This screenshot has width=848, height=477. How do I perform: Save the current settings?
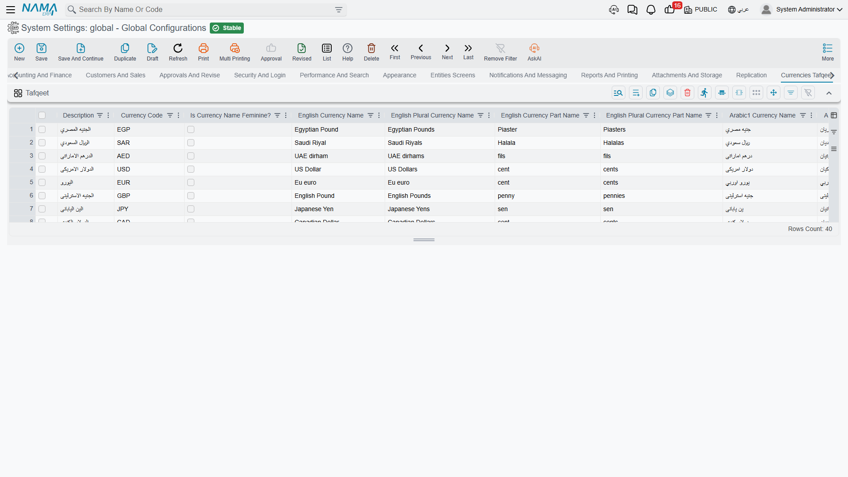(x=42, y=52)
